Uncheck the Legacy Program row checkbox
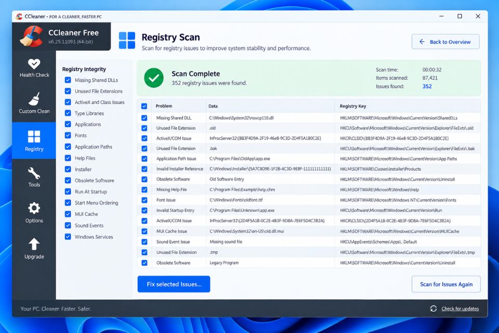The image size is (499, 333). (144, 263)
